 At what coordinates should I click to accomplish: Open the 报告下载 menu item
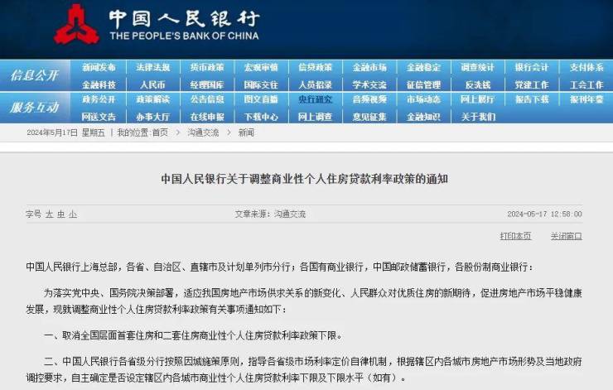pos(532,99)
